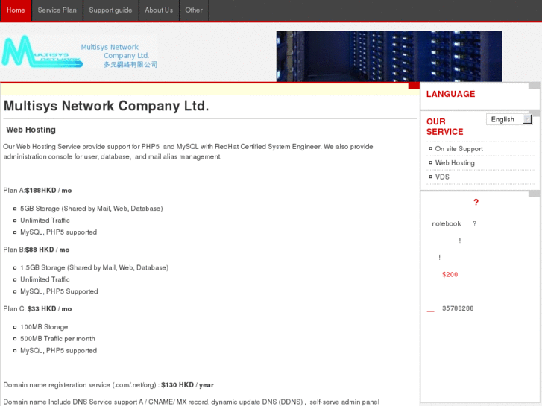Click the notebook text in sidebar
This screenshot has width=542, height=406.
[x=447, y=224]
